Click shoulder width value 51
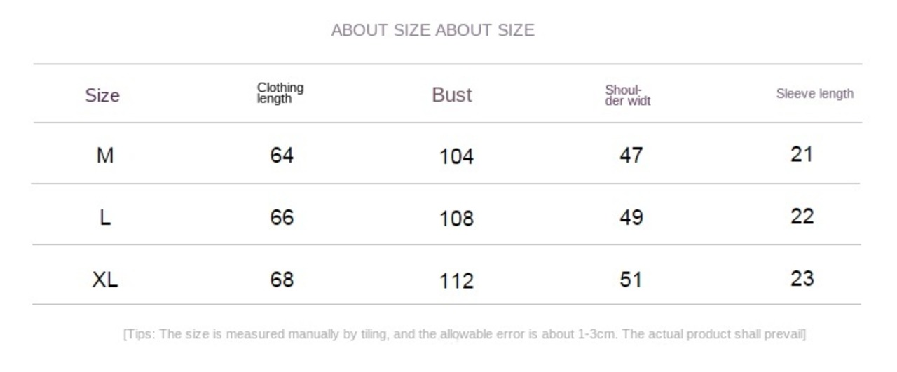 click(631, 280)
